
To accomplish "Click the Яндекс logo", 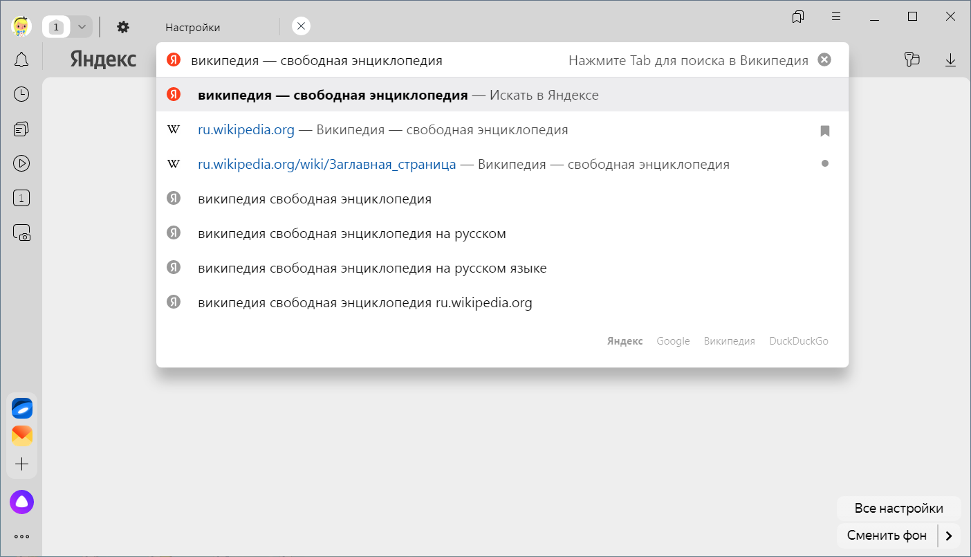I will [103, 60].
